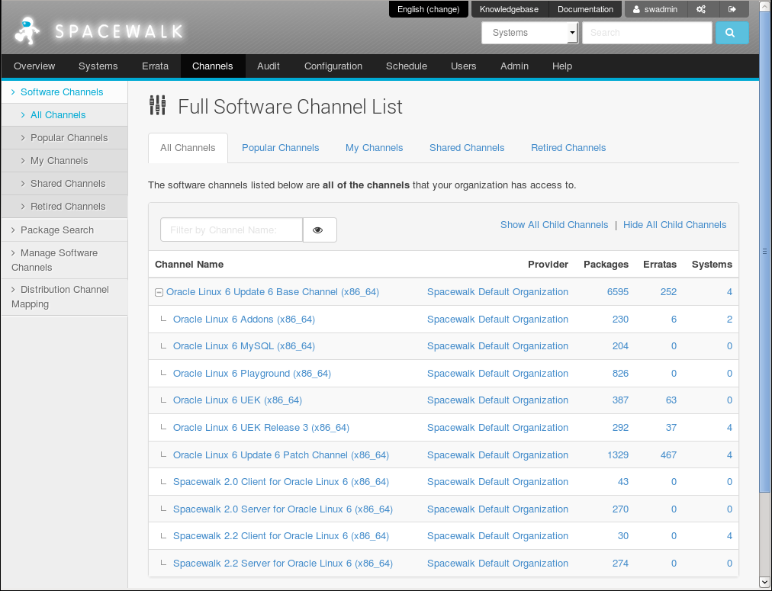Click errata count 252 for Base Channel
This screenshot has width=772, height=591.
click(x=668, y=292)
